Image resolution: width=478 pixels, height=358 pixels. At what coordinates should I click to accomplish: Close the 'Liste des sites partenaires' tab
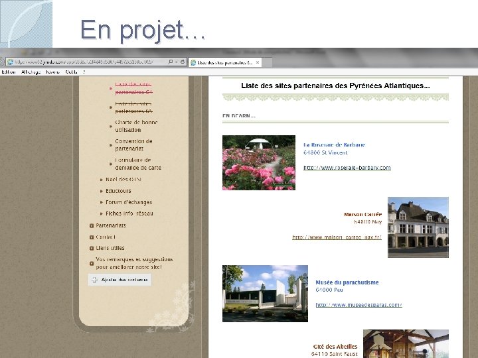click(258, 62)
